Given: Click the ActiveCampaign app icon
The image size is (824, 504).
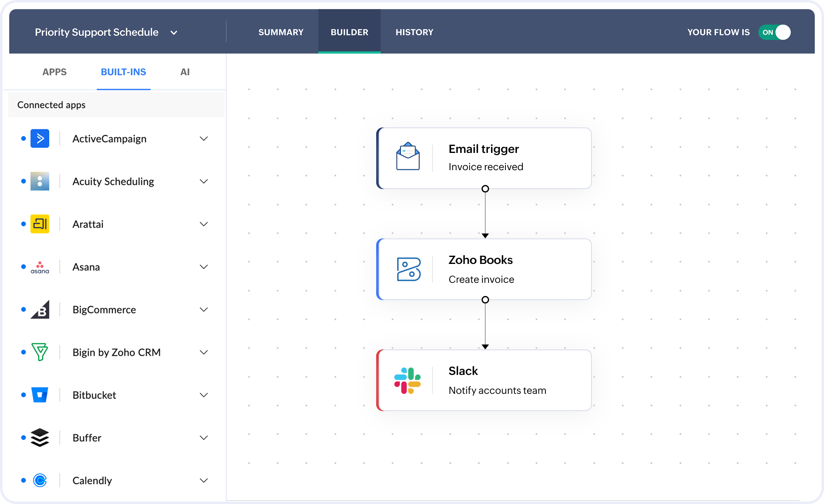Looking at the screenshot, I should (x=40, y=139).
